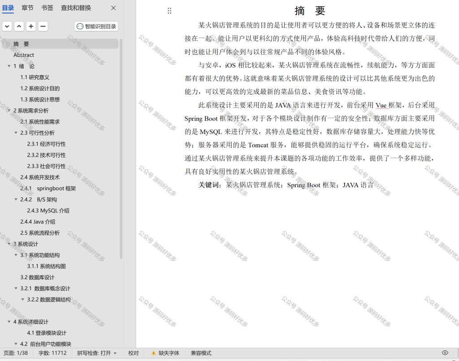Collapse the 2.3 可行性分析 section arrow
Image resolution: width=459 pixels, height=361 pixels.
16,133
